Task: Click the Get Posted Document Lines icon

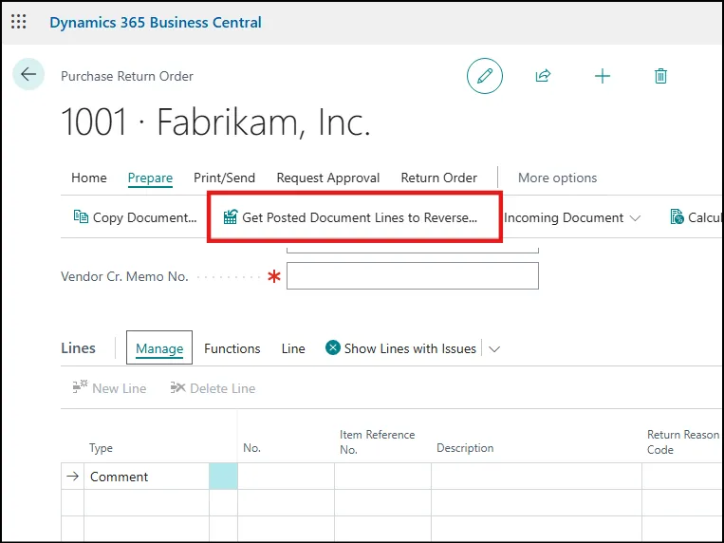Action: click(230, 216)
